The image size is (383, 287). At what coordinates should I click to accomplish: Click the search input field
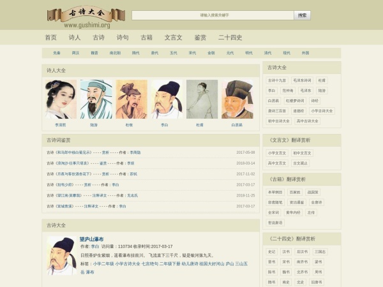(213, 15)
